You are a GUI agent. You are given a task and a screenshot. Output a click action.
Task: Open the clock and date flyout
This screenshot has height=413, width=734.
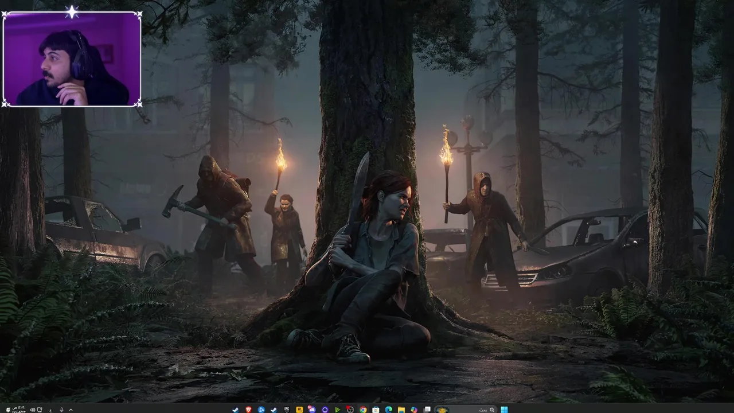click(19, 410)
